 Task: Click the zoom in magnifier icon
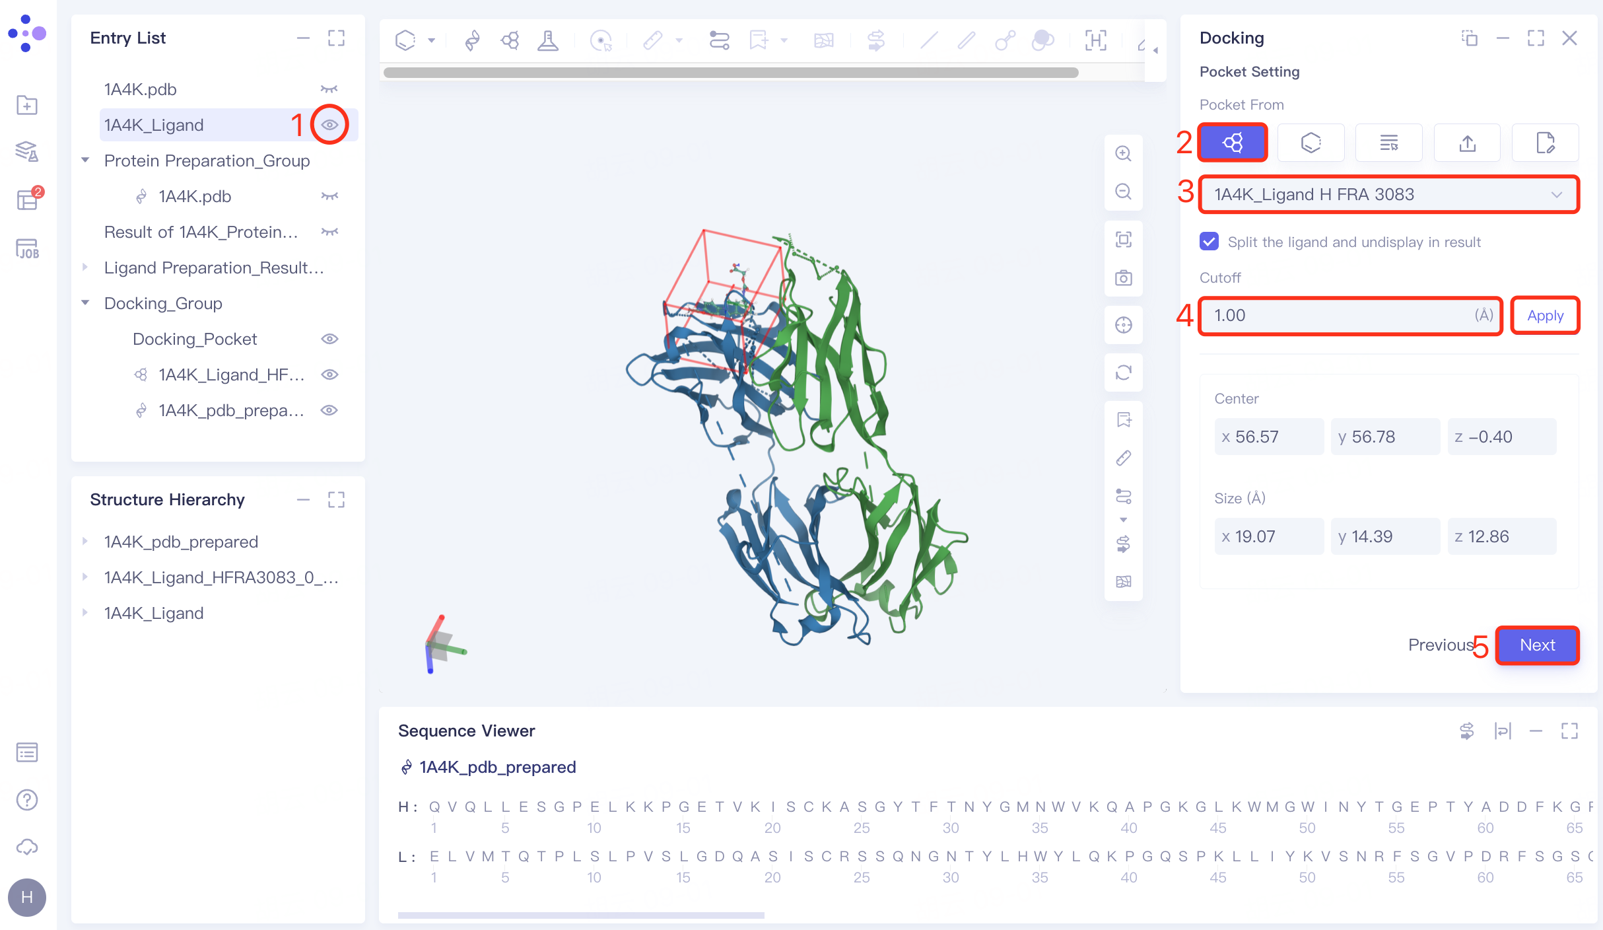pos(1123,154)
